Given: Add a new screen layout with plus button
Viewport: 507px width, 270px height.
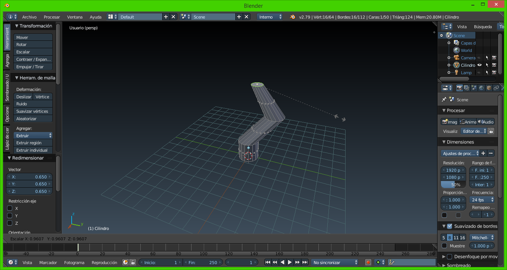Looking at the screenshot, I should pyautogui.click(x=166, y=17).
